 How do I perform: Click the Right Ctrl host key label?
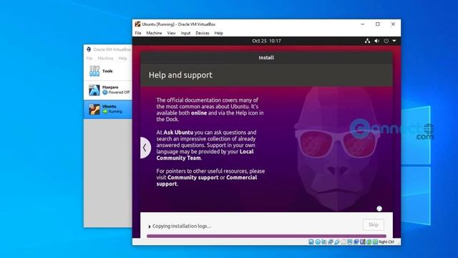tap(386, 242)
